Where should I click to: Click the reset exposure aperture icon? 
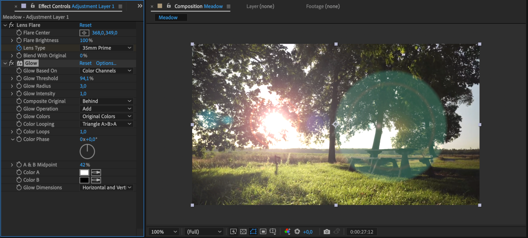297,232
